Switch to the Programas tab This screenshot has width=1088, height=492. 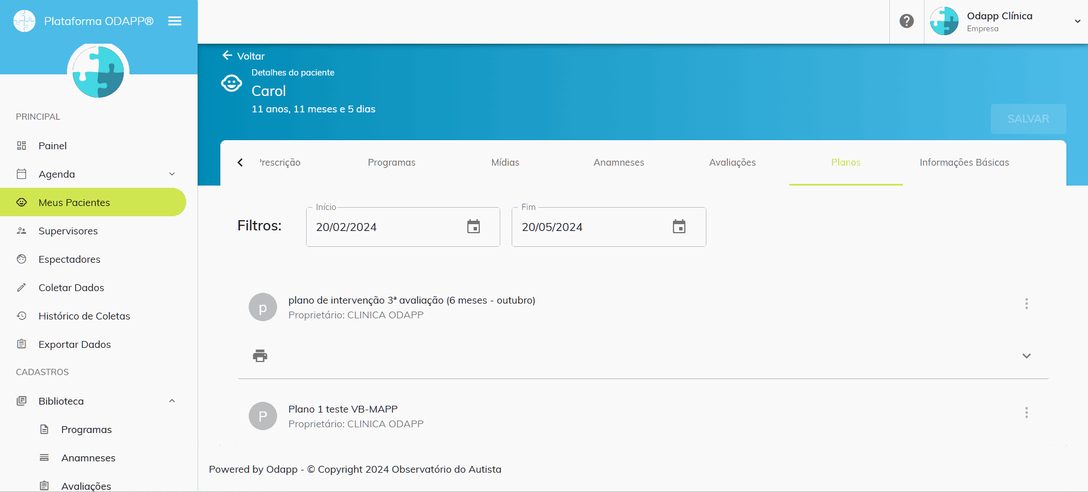coord(392,162)
